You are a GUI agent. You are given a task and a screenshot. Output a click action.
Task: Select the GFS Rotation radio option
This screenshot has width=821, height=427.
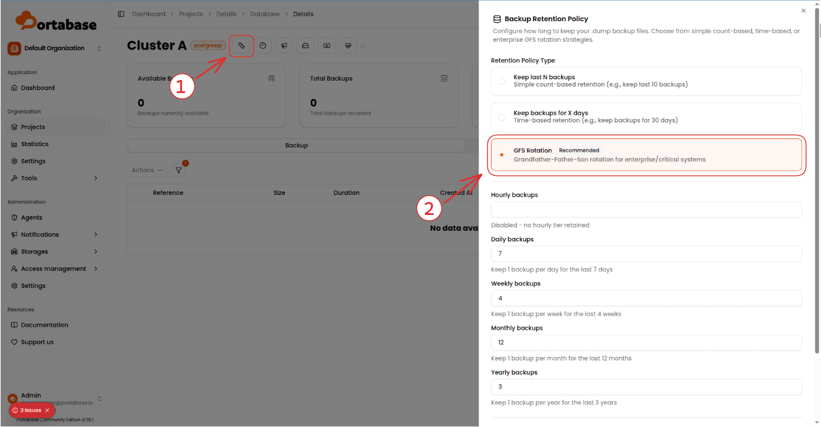click(502, 155)
